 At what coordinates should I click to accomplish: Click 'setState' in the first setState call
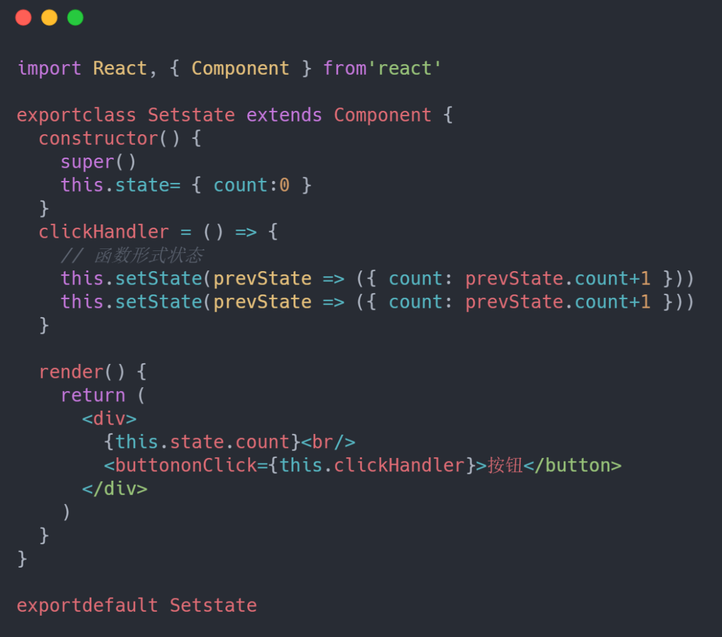pyautogui.click(x=158, y=278)
